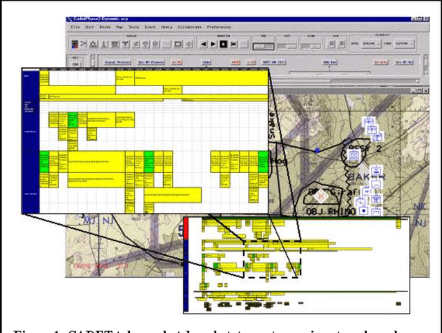
Task: Adjust the rate slider
Action: tap(287, 46)
